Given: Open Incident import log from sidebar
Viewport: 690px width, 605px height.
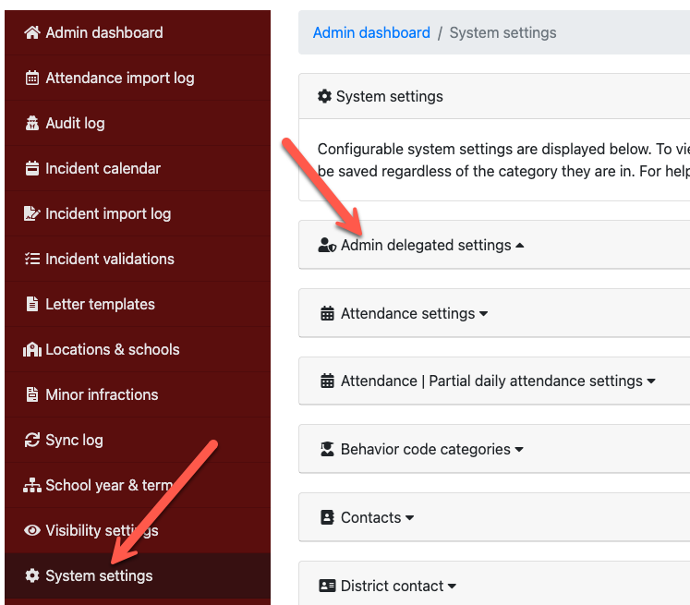Looking at the screenshot, I should [108, 214].
